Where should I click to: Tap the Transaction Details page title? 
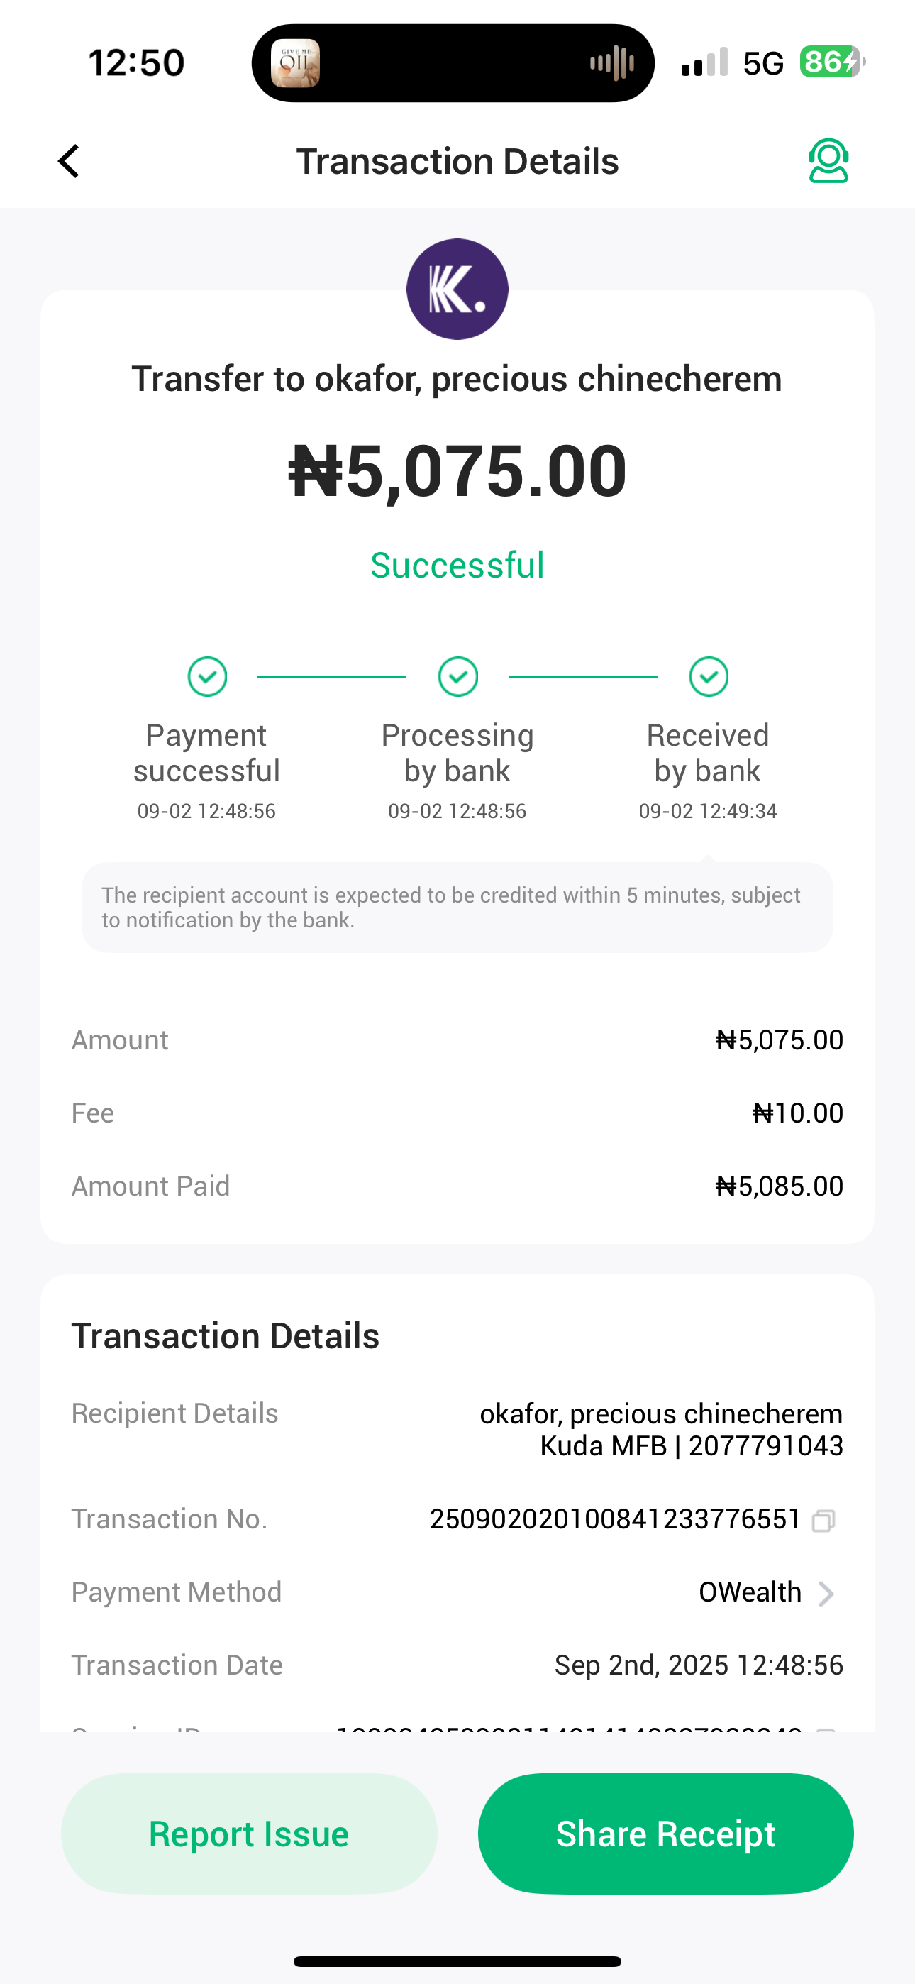tap(457, 161)
